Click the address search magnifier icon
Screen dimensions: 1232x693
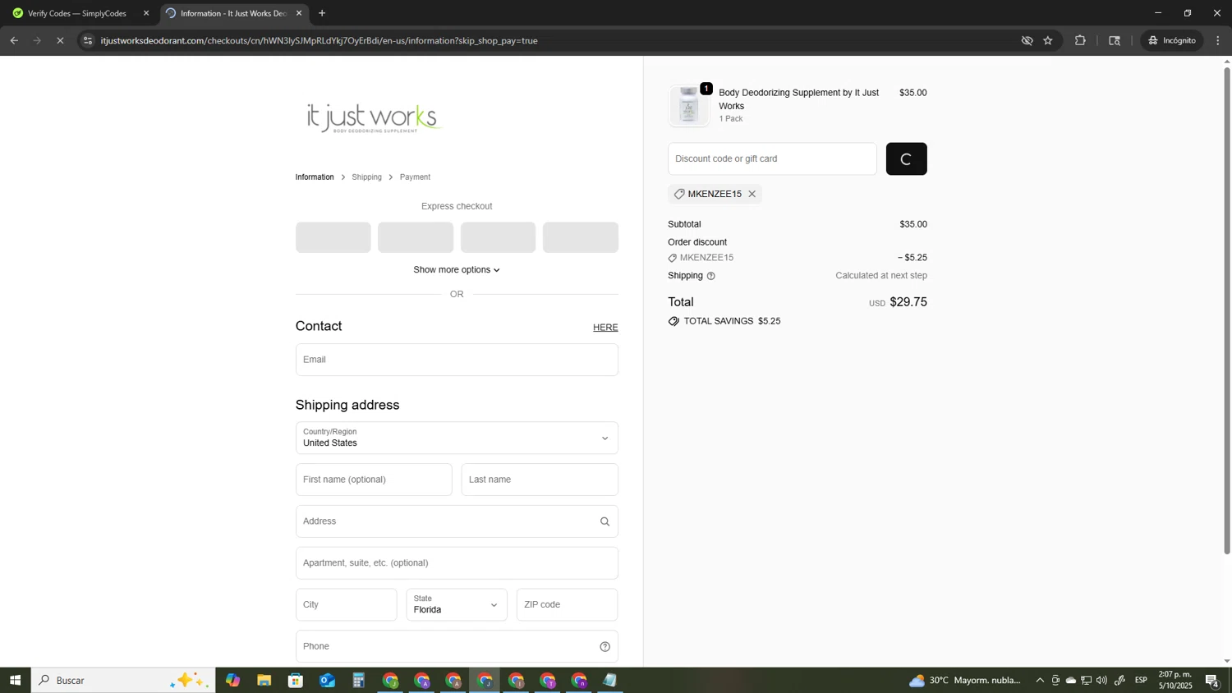pos(605,522)
